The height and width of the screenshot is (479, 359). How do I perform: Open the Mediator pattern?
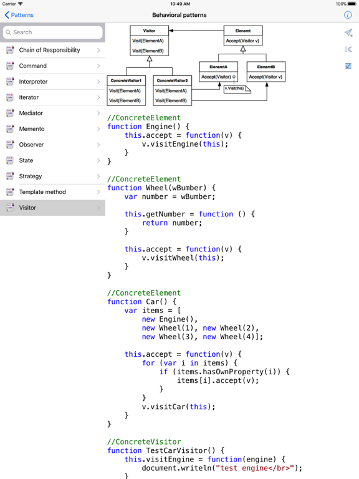click(x=52, y=113)
